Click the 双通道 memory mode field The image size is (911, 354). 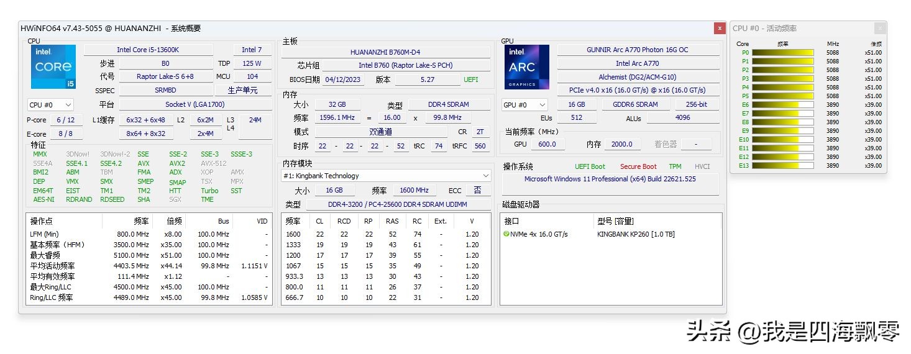point(380,132)
